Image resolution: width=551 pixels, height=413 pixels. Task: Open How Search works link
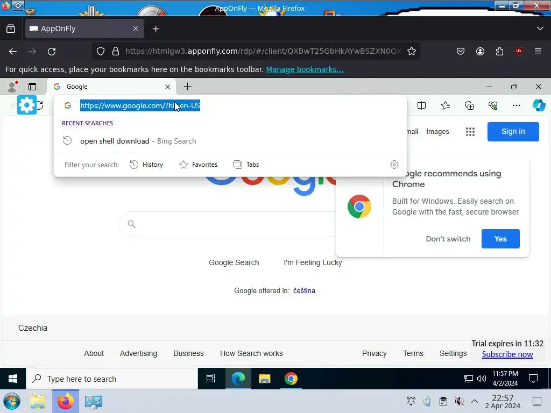251,353
